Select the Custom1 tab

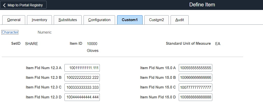(130, 20)
